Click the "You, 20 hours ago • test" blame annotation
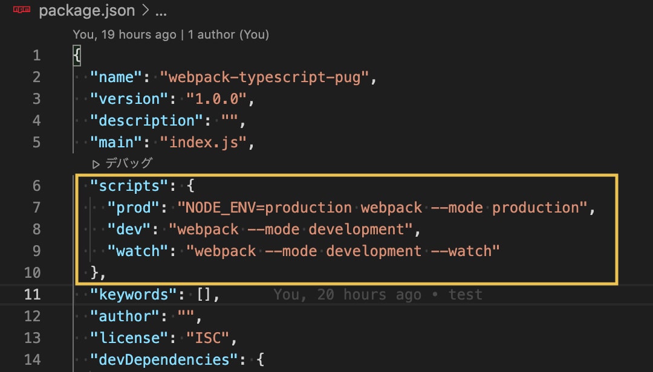 pyautogui.click(x=378, y=295)
